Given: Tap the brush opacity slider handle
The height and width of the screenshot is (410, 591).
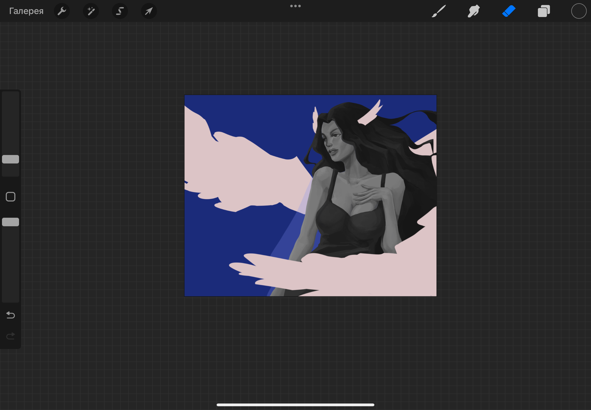Looking at the screenshot, I should coord(11,222).
